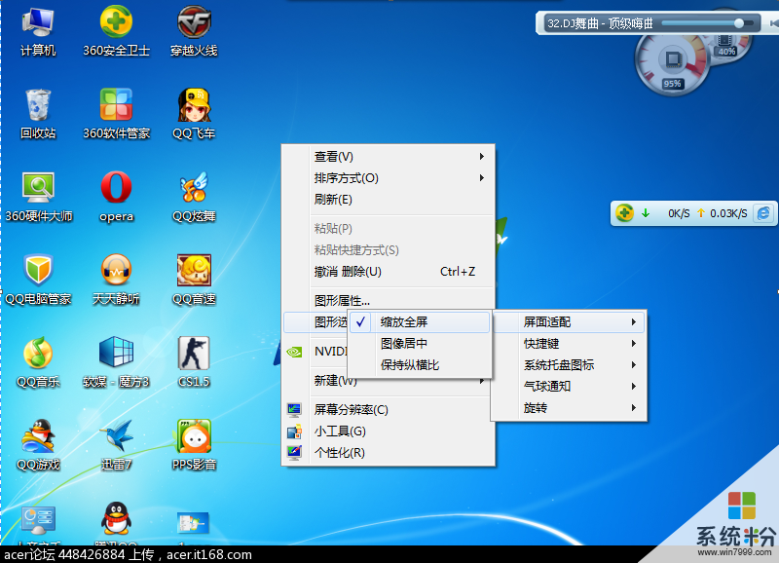The height and width of the screenshot is (563, 779).
Task: Select 撤消 删除(U) menu item
Action: [x=389, y=272]
